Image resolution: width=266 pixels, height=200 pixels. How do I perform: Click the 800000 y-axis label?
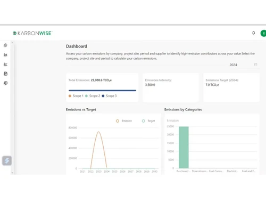click(73, 127)
